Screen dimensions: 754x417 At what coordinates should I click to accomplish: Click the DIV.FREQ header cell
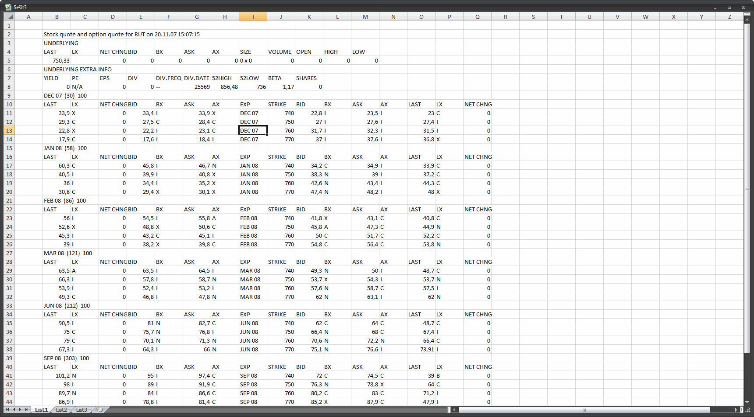(169, 78)
